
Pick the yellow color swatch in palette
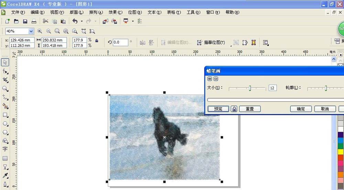coord(341,152)
